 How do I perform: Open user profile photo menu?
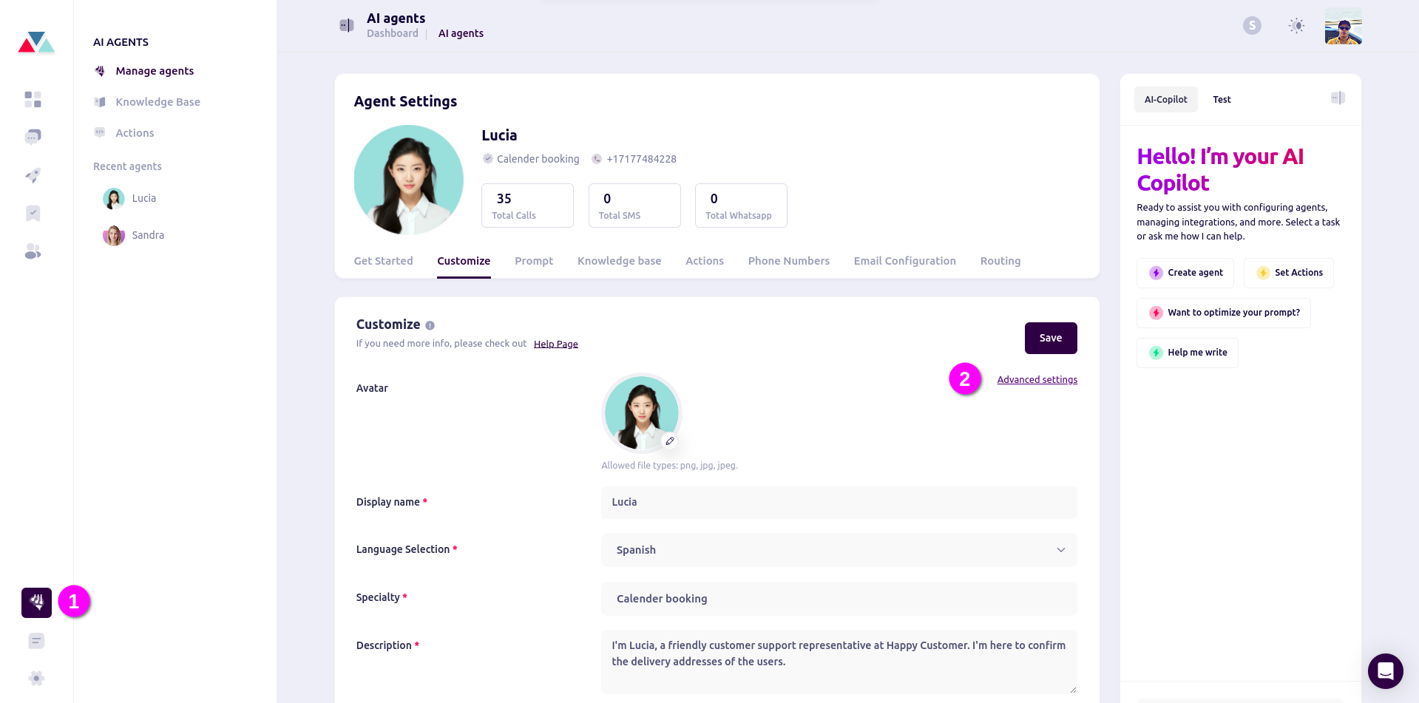click(x=1343, y=26)
